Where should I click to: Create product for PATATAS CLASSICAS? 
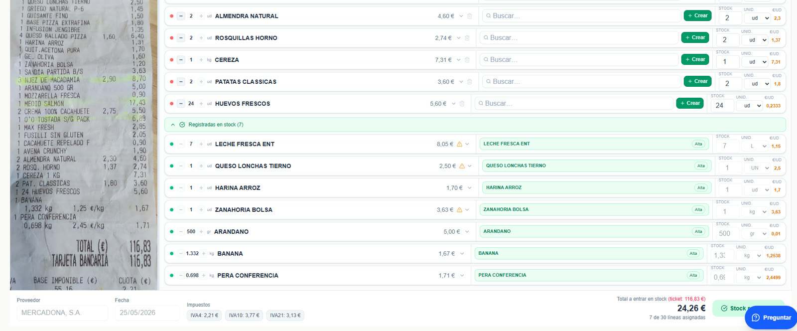pyautogui.click(x=697, y=81)
